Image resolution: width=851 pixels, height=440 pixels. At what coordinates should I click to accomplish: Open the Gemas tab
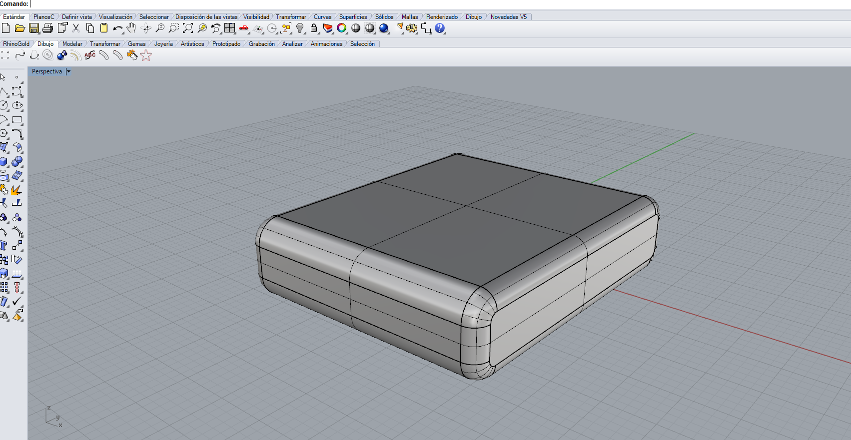[x=136, y=44]
